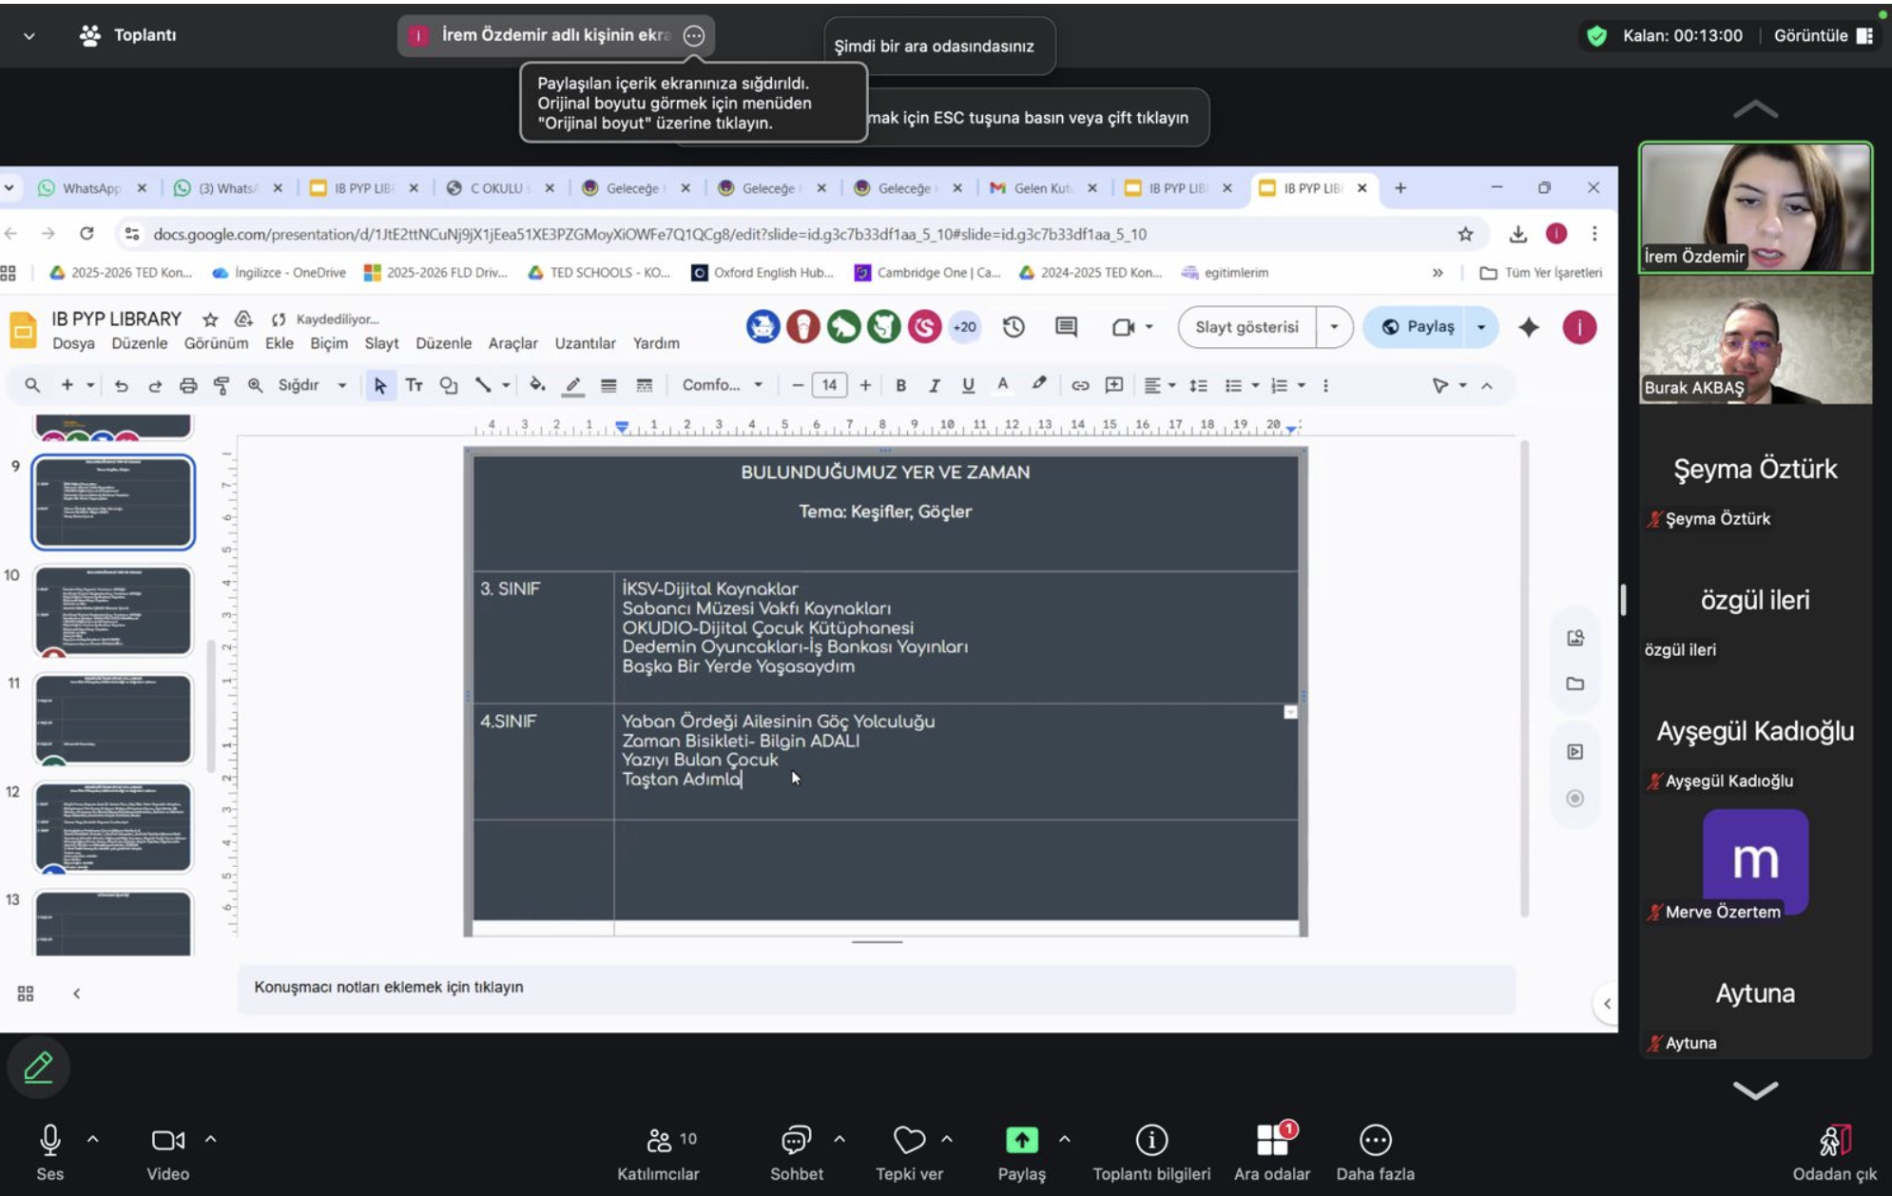The height and width of the screenshot is (1196, 1892).
Task: Expand the Slayt gösterisi dropdown arrow
Action: pyautogui.click(x=1334, y=327)
